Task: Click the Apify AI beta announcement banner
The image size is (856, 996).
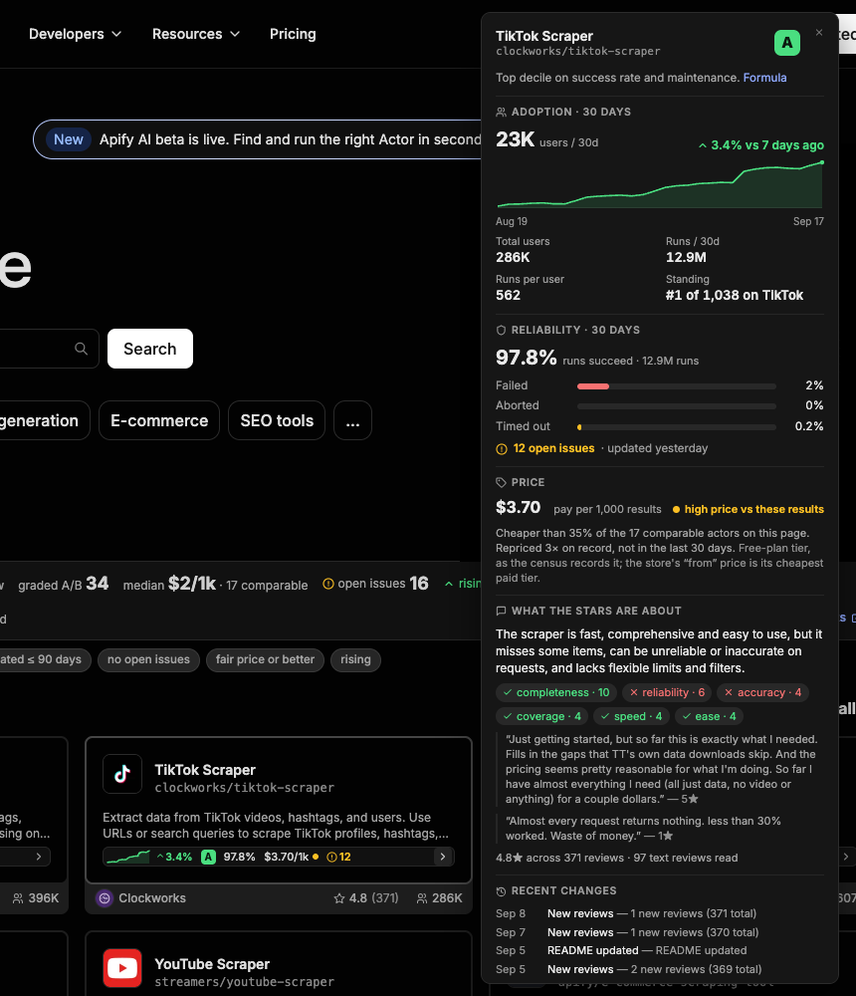Action: coord(257,139)
